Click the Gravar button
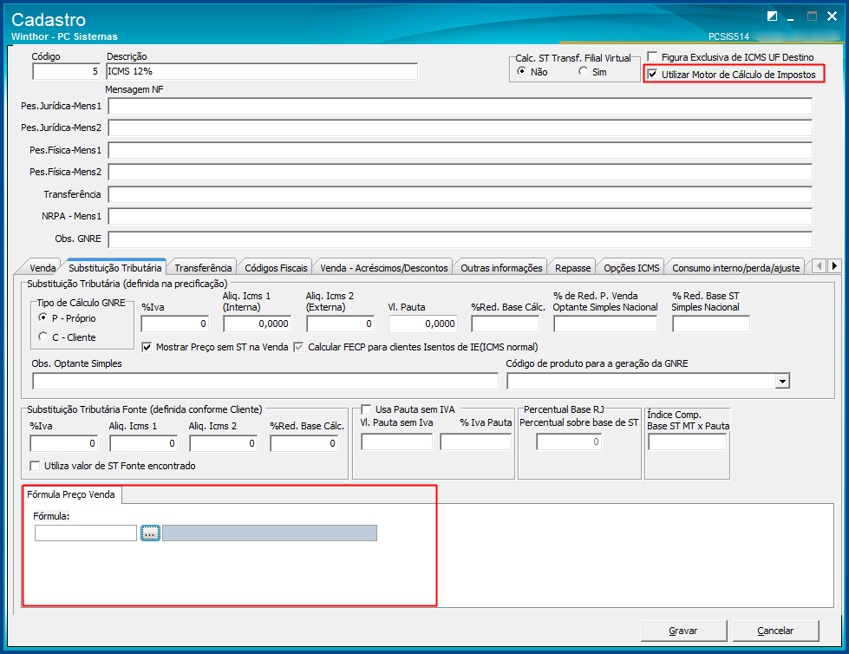 683,631
